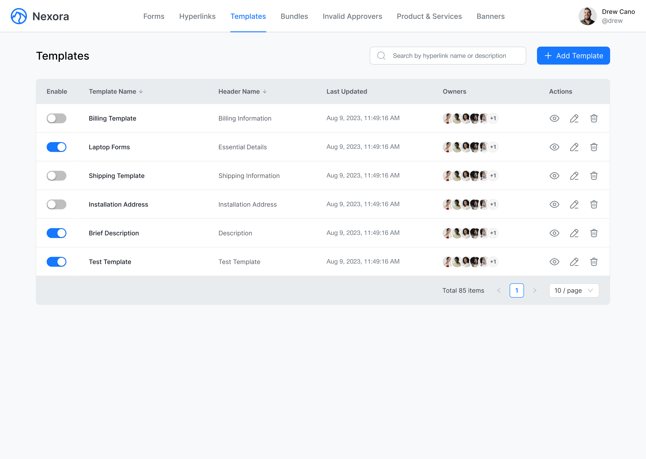The width and height of the screenshot is (646, 459).
Task: Open the 10 / page dropdown
Action: coord(574,290)
